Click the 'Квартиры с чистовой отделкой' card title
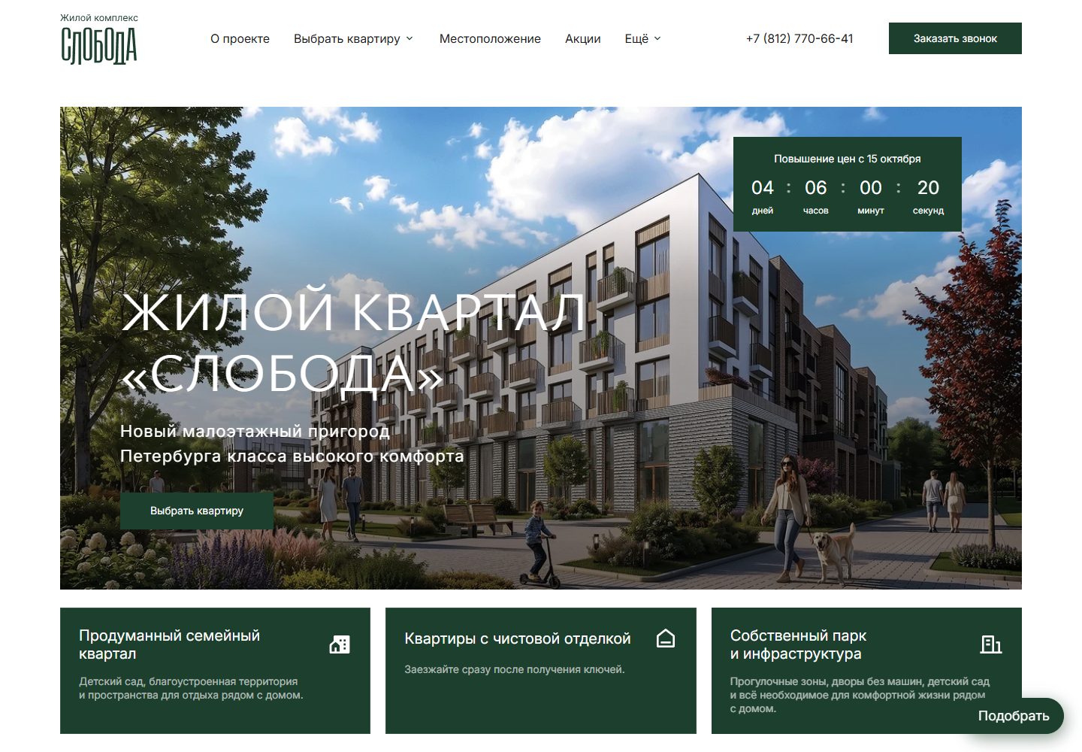1082x752 pixels. click(518, 638)
